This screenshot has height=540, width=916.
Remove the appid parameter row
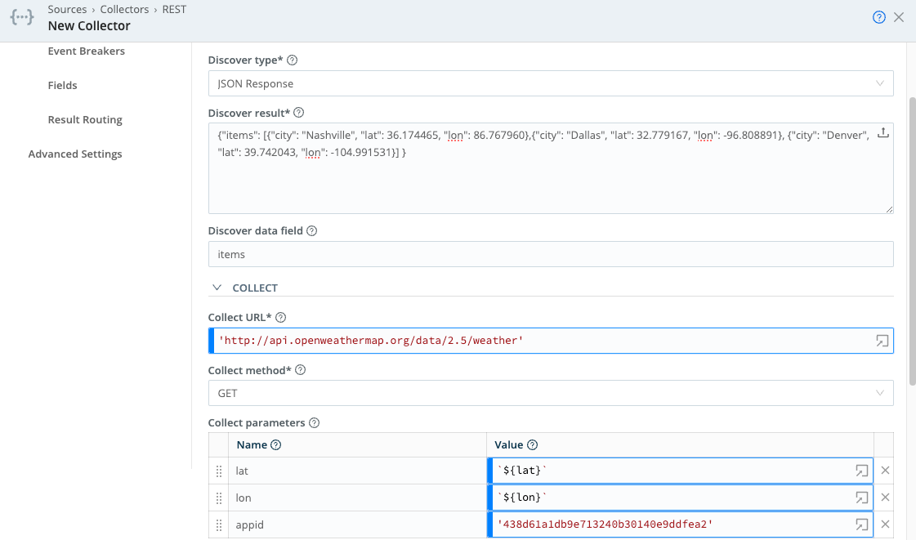click(x=885, y=524)
